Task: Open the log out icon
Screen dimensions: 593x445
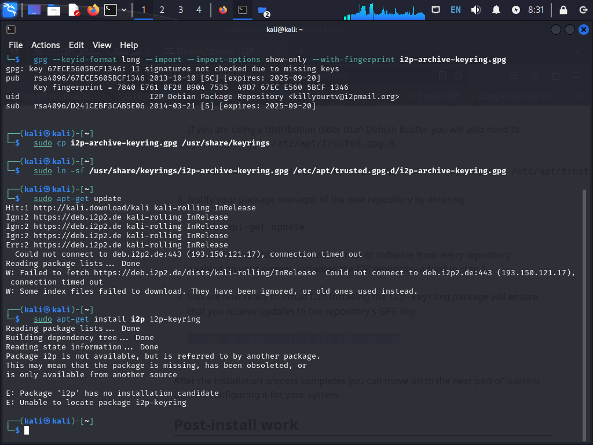Action: click(583, 10)
